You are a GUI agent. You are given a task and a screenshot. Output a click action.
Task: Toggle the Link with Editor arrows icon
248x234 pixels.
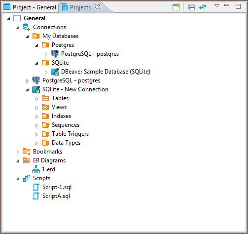coord(203,7)
